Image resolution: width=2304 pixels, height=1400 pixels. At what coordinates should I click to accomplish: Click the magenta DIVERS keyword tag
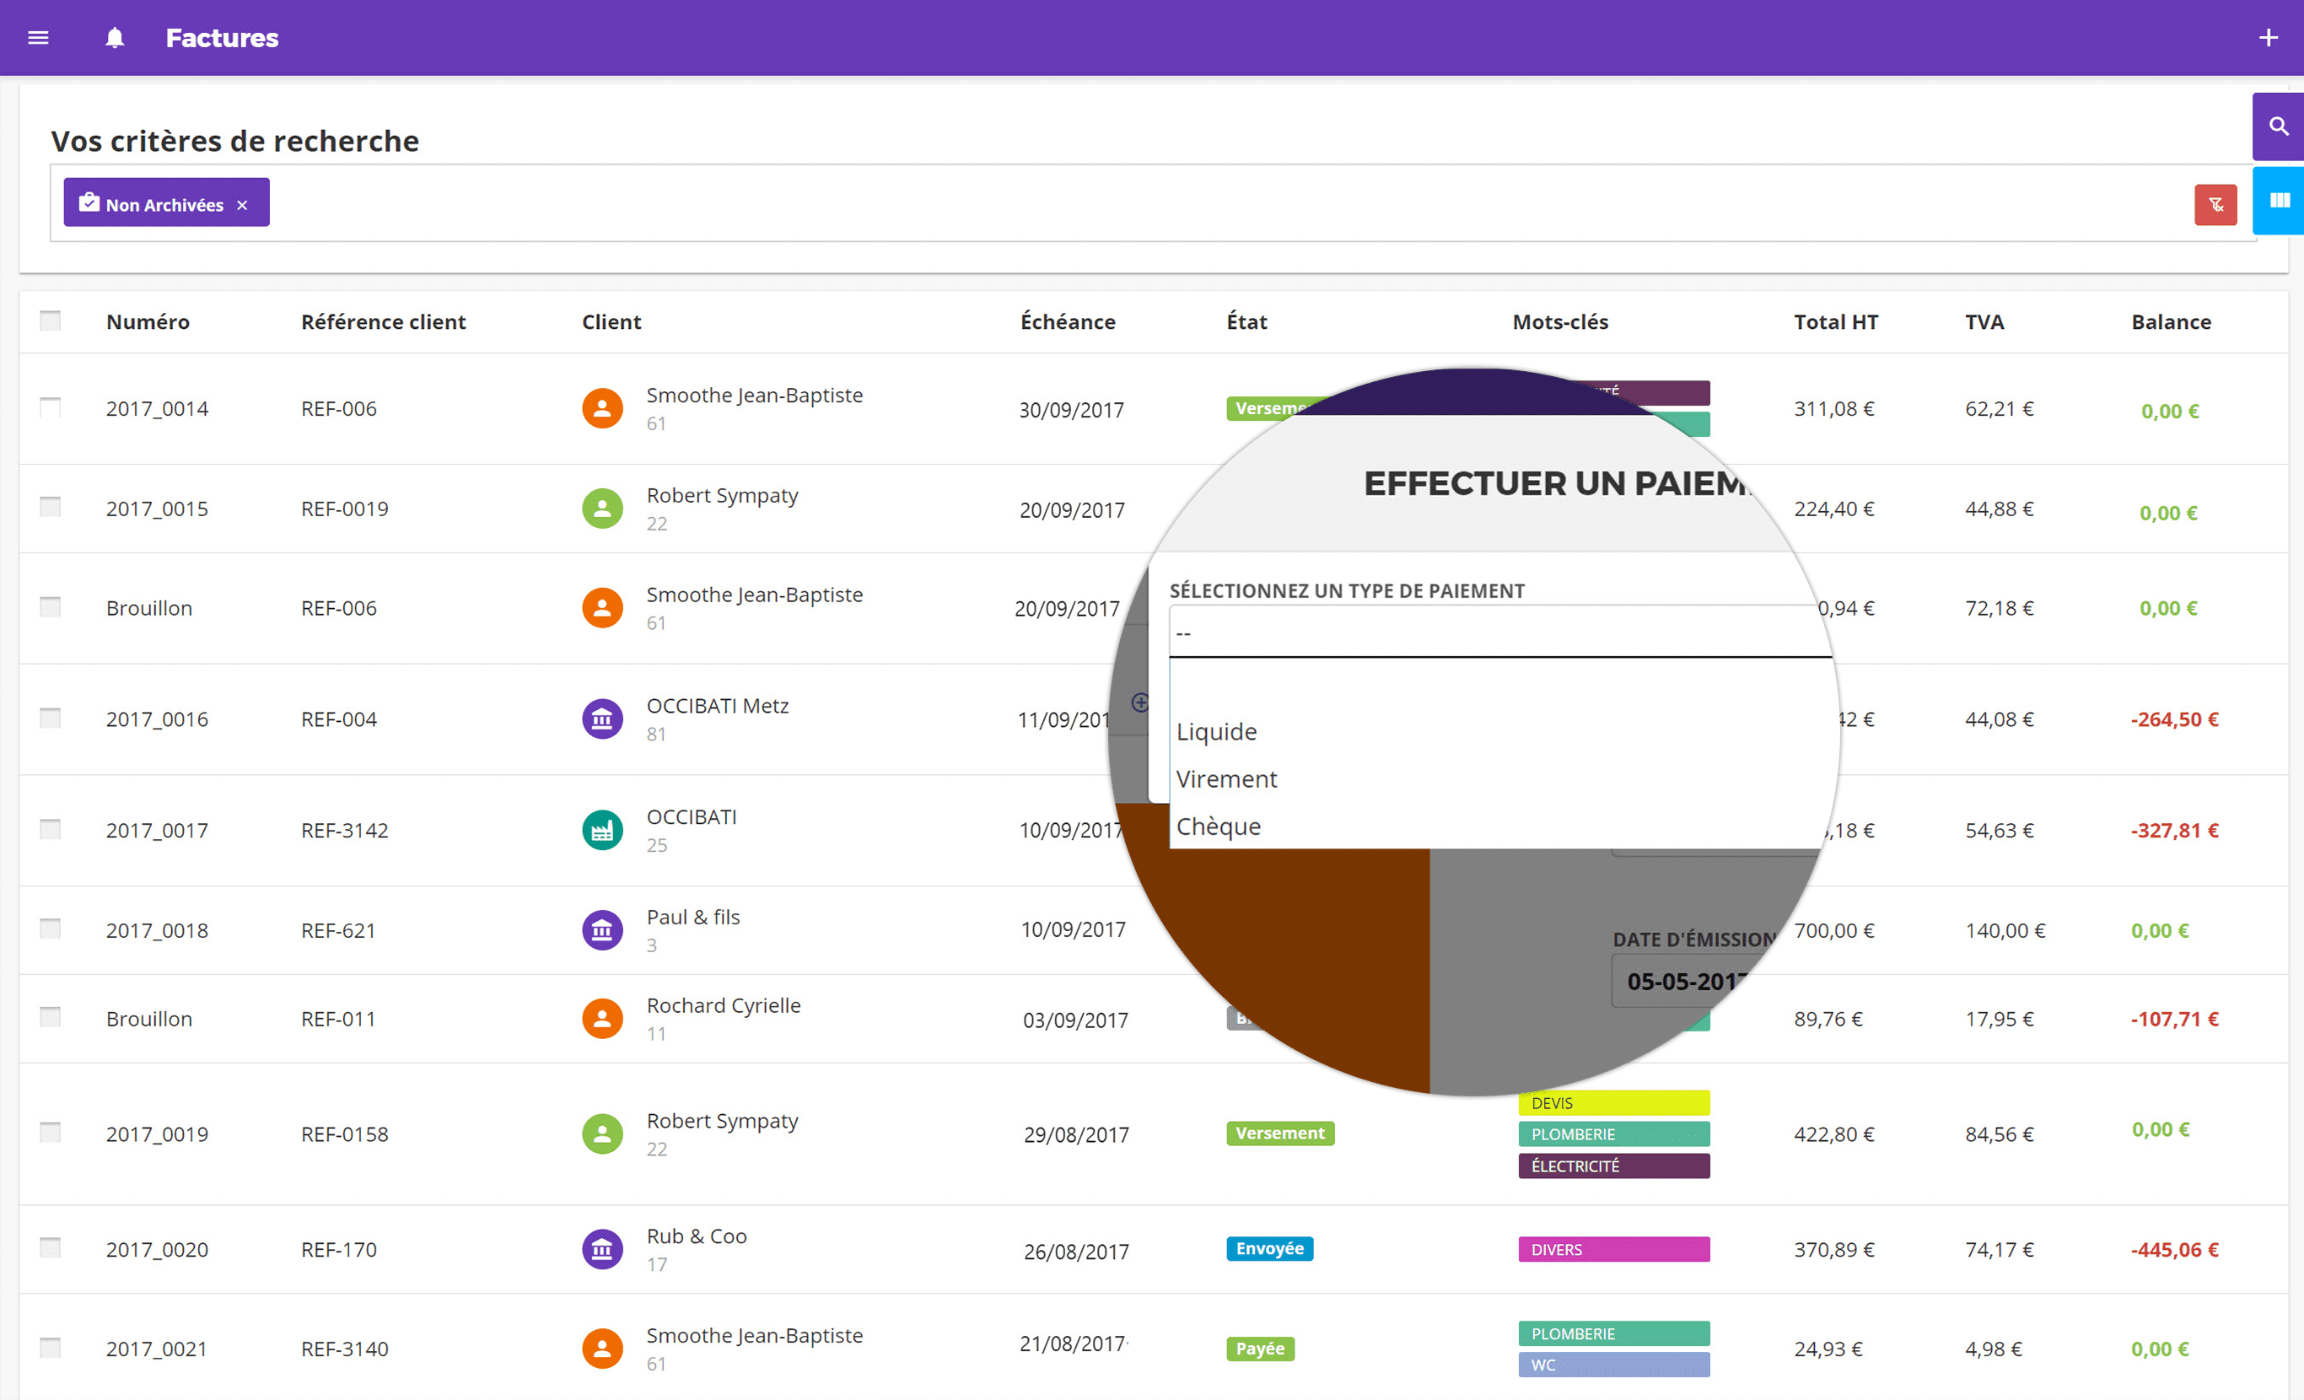[x=1614, y=1249]
